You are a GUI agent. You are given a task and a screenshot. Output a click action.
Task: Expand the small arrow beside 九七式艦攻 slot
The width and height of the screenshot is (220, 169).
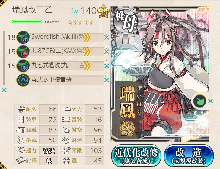(106, 61)
